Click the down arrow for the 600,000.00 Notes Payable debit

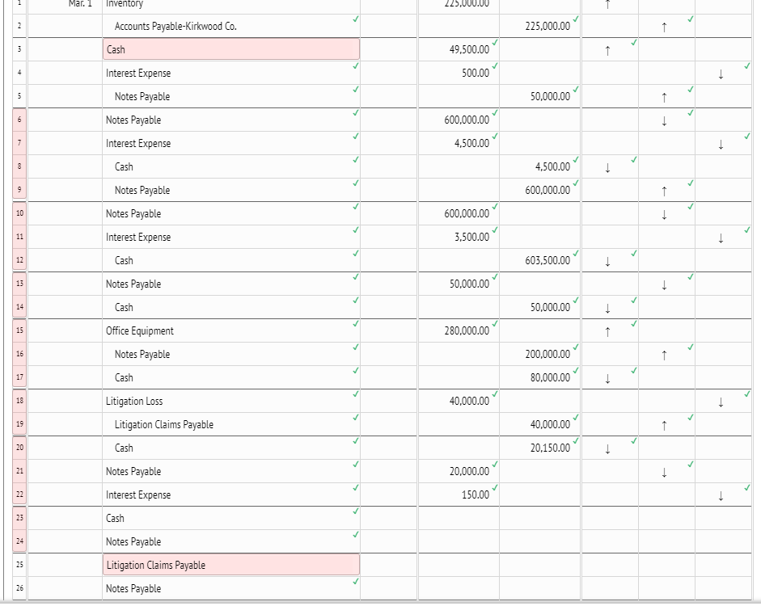[664, 120]
